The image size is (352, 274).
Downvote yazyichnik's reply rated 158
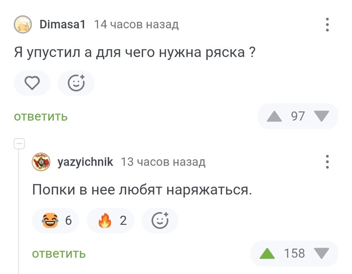tap(322, 253)
